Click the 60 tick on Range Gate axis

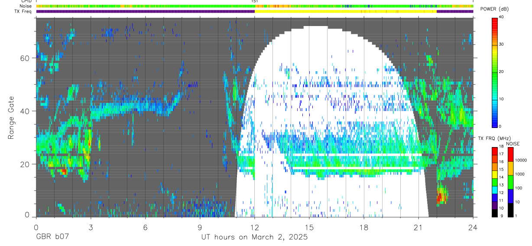[x=25, y=58]
